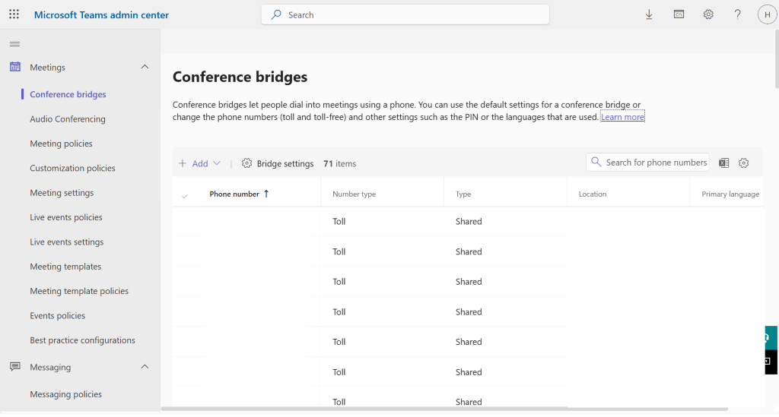Open Live events settings
Screen dimensions: 779x417
pyautogui.click(x=67, y=242)
